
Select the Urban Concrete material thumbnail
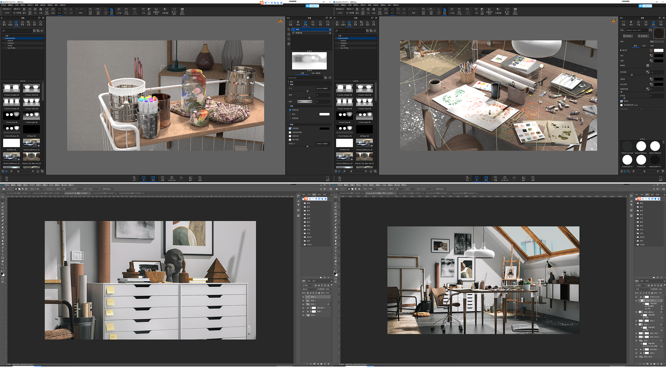tap(627, 146)
